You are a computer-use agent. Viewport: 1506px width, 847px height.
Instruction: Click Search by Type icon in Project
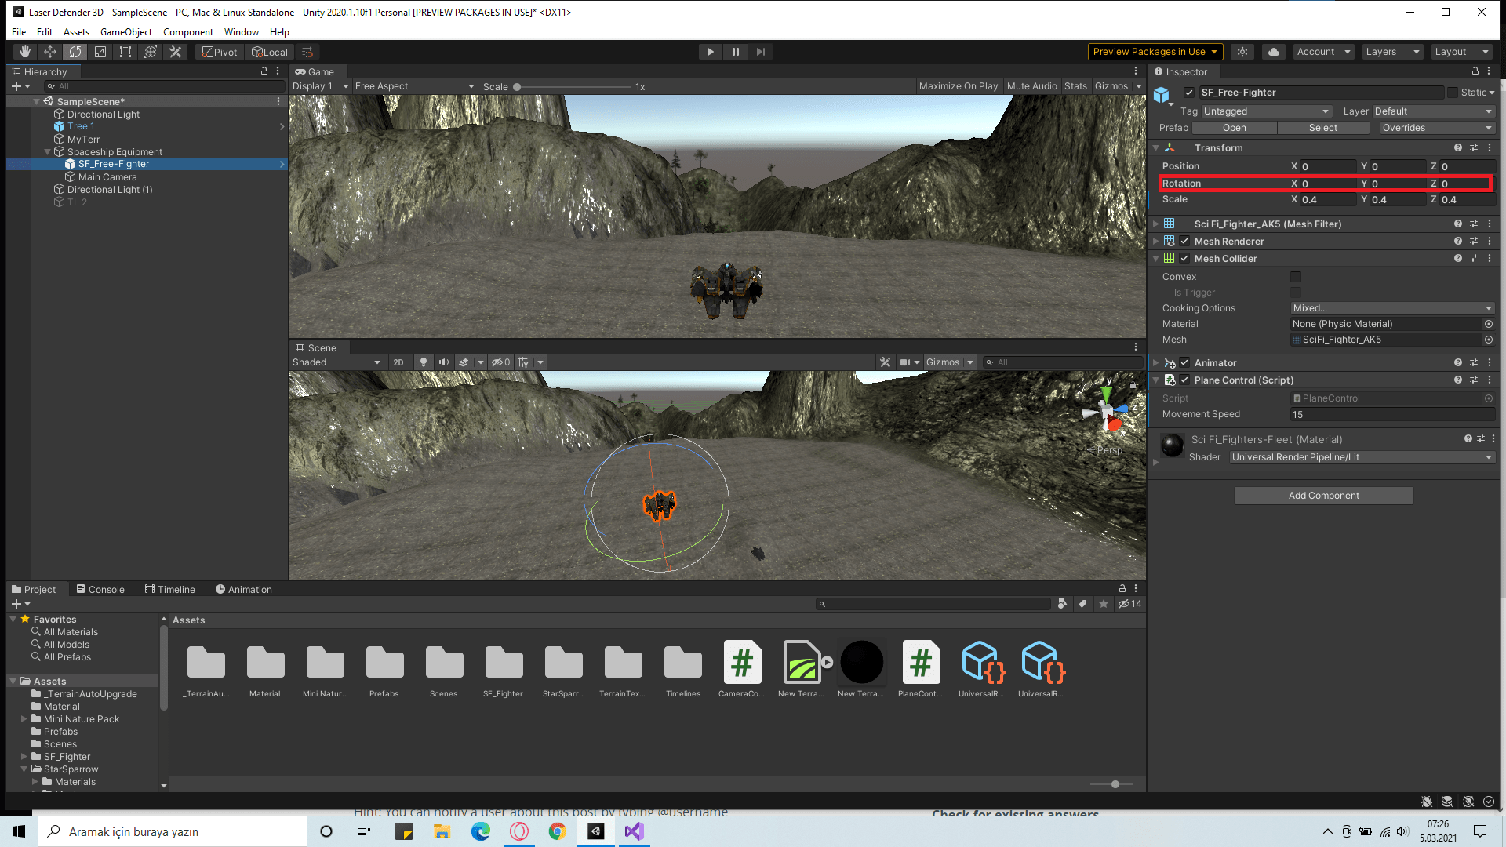click(1063, 604)
